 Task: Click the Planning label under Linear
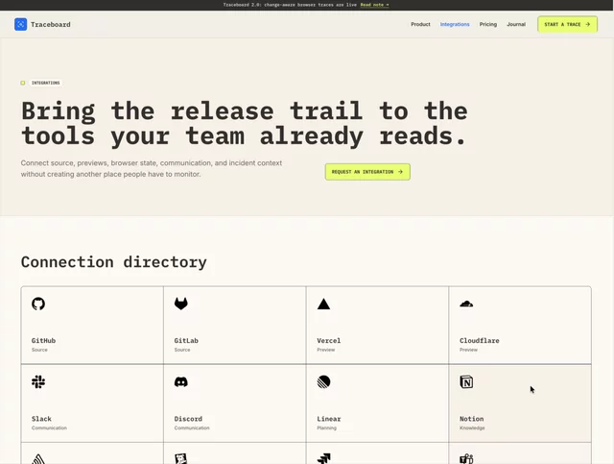tap(326, 427)
